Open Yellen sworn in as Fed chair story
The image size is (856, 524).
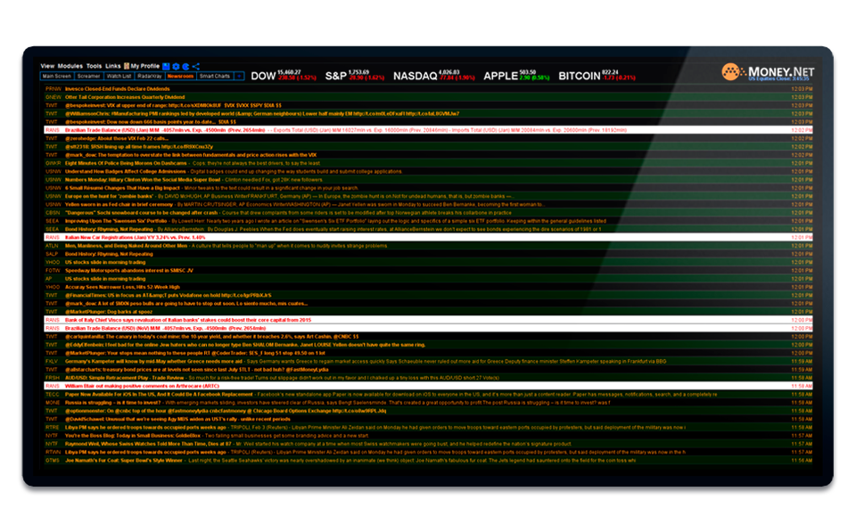point(429,205)
